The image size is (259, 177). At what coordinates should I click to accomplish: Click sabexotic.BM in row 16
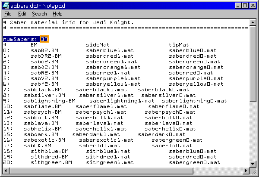[44, 140]
